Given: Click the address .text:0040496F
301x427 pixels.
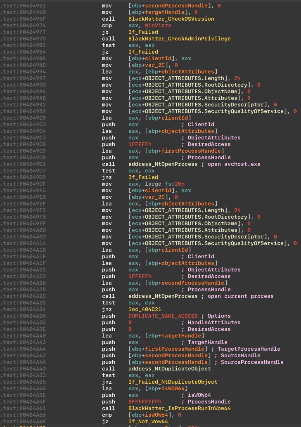Looking at the screenshot, I should click(x=23, y=19).
